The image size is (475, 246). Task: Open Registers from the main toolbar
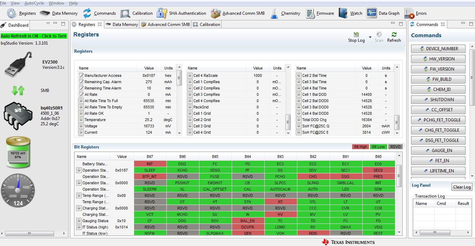click(21, 13)
